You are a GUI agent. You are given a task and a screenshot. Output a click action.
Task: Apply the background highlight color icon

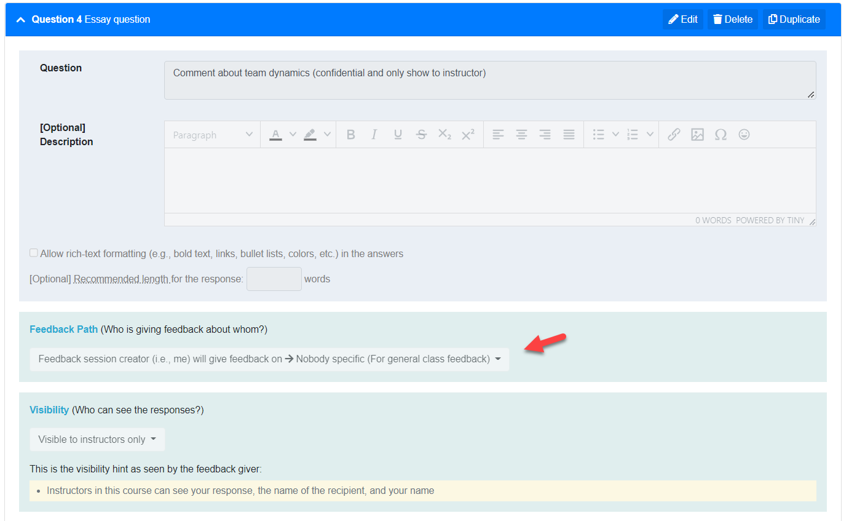pos(310,135)
